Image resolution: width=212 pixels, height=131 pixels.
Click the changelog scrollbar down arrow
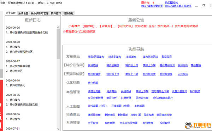tap(58, 129)
